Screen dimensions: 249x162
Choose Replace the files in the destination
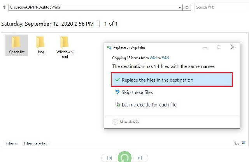tap(172, 80)
